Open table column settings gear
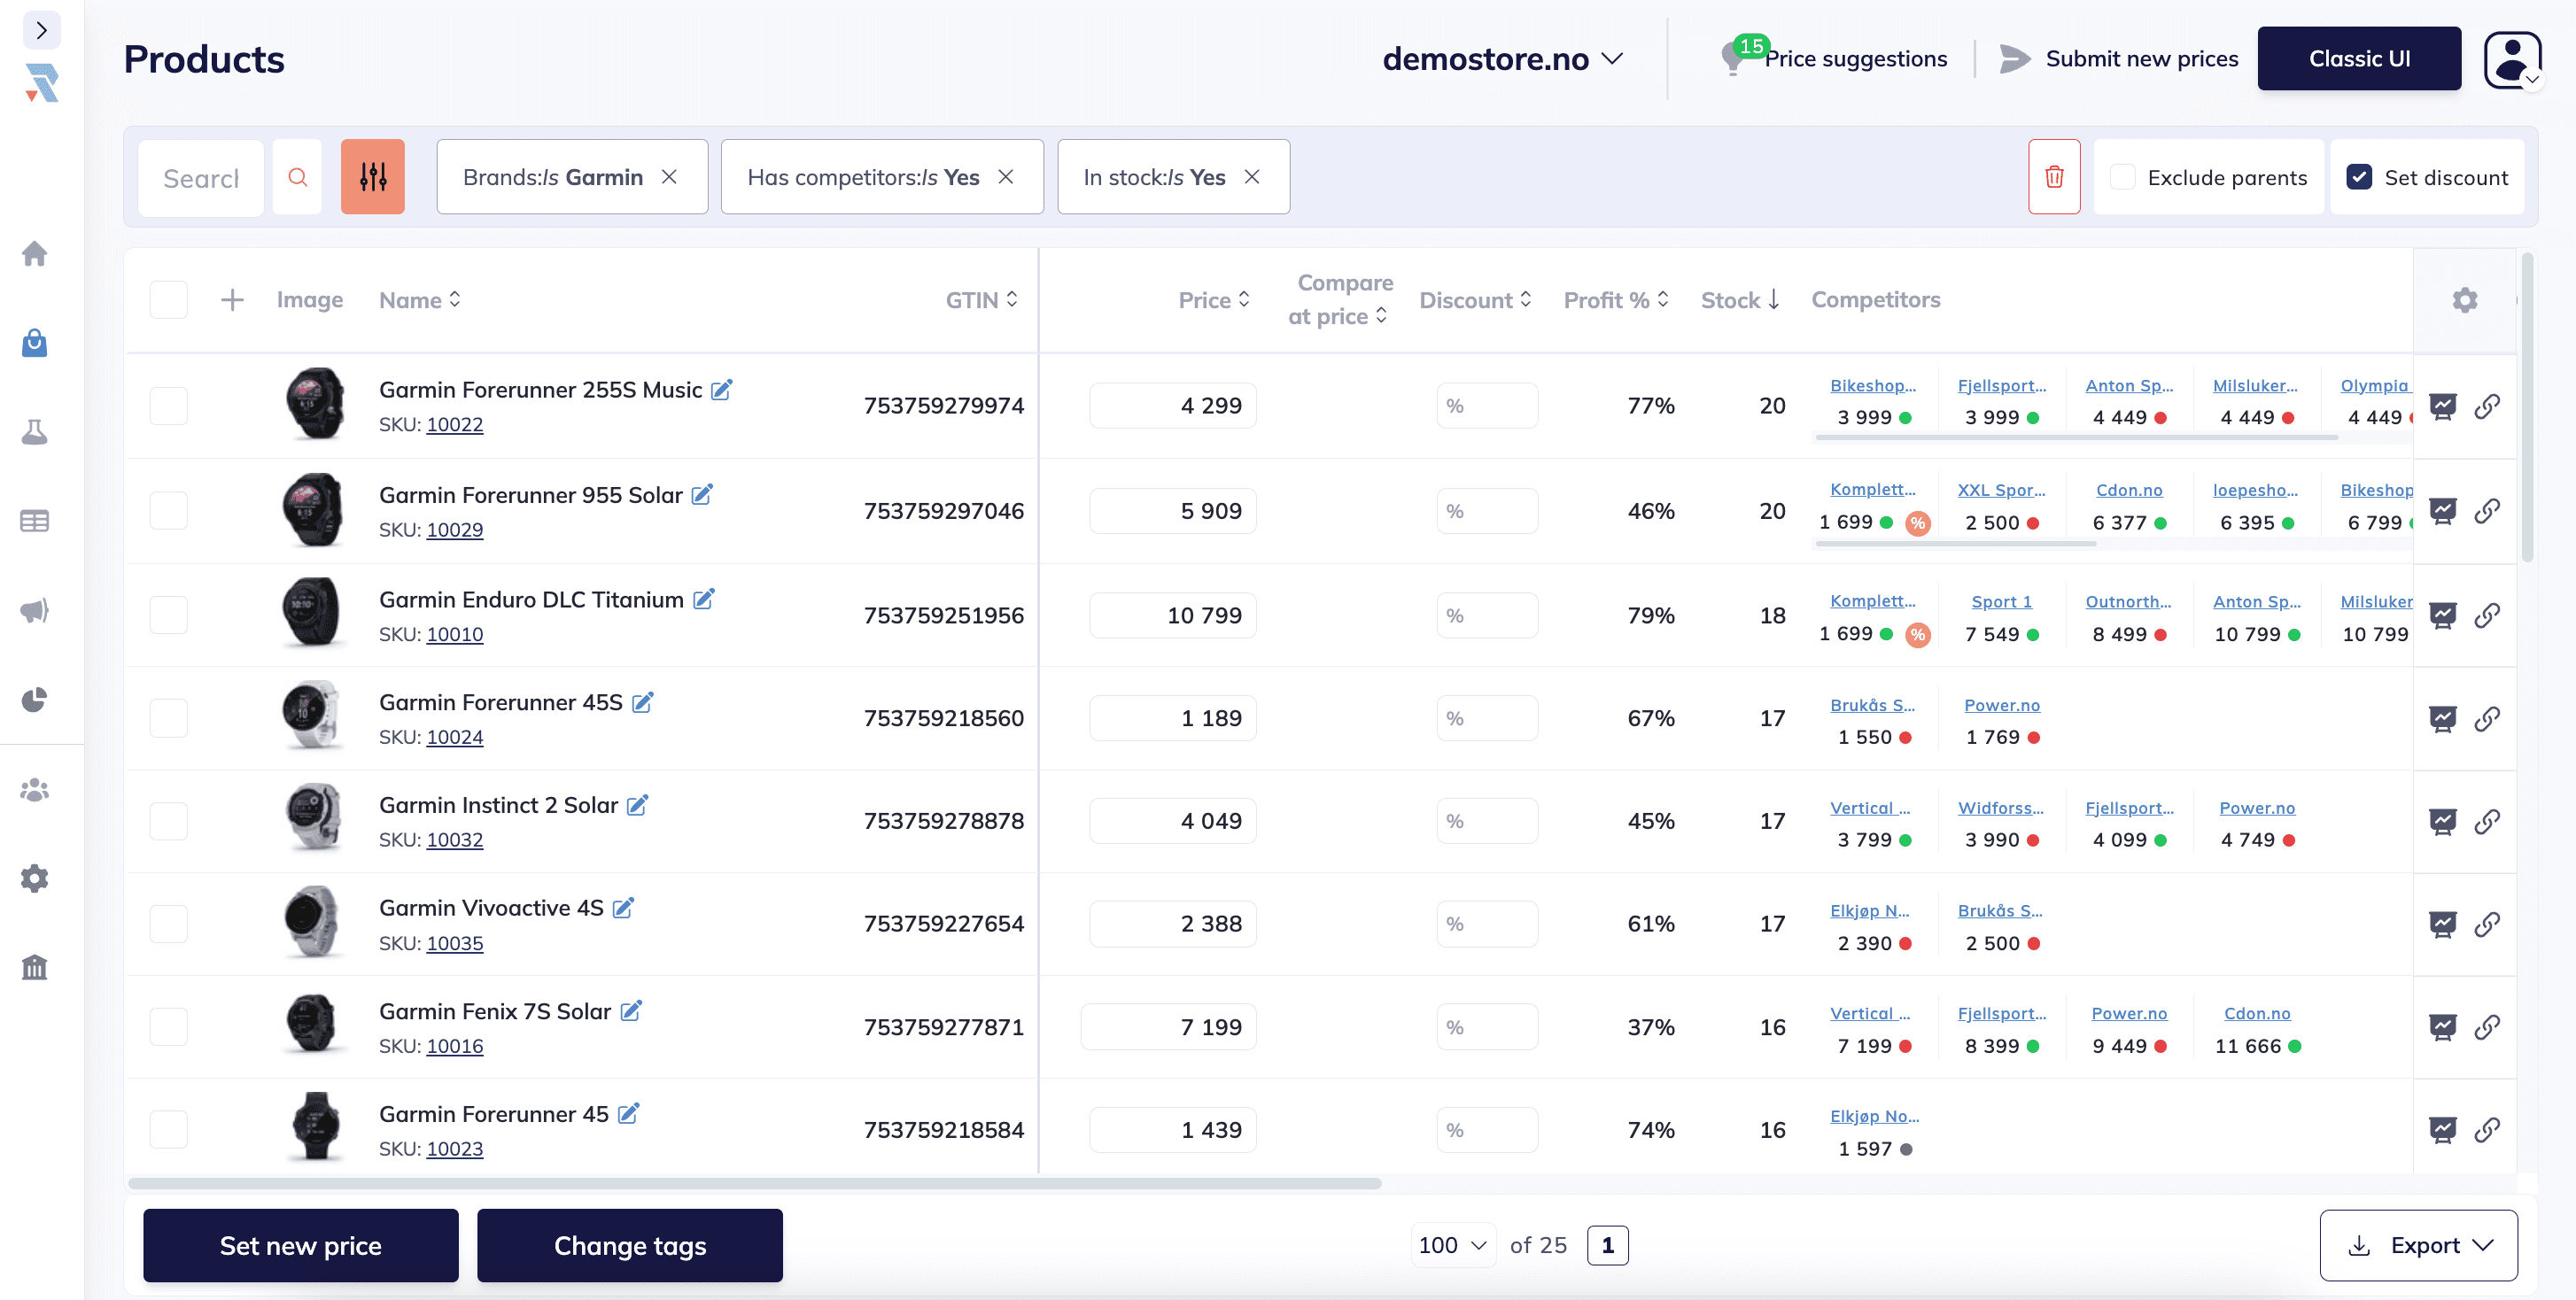Screen dimensions: 2576x1300 (2464, 300)
